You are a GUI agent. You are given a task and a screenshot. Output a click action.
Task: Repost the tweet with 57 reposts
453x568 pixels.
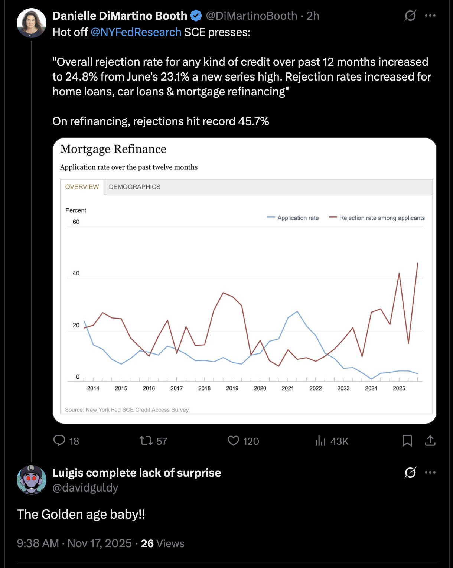tap(146, 441)
